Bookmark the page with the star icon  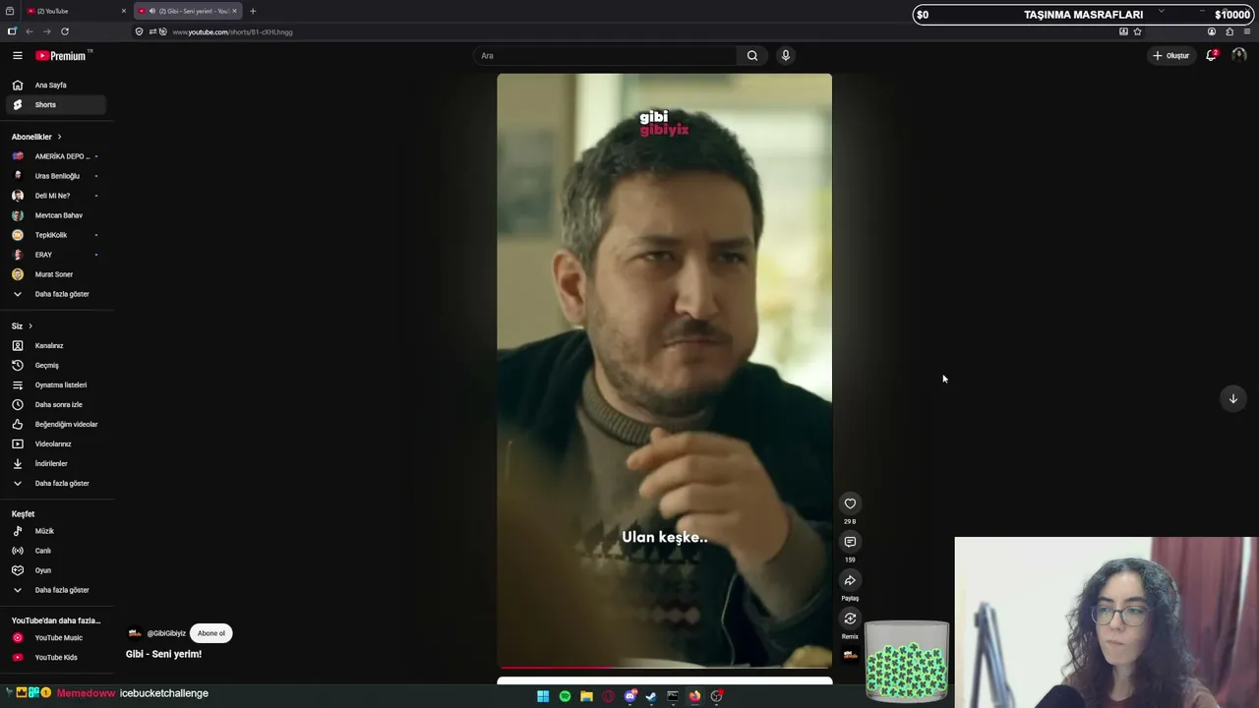pyautogui.click(x=1137, y=31)
